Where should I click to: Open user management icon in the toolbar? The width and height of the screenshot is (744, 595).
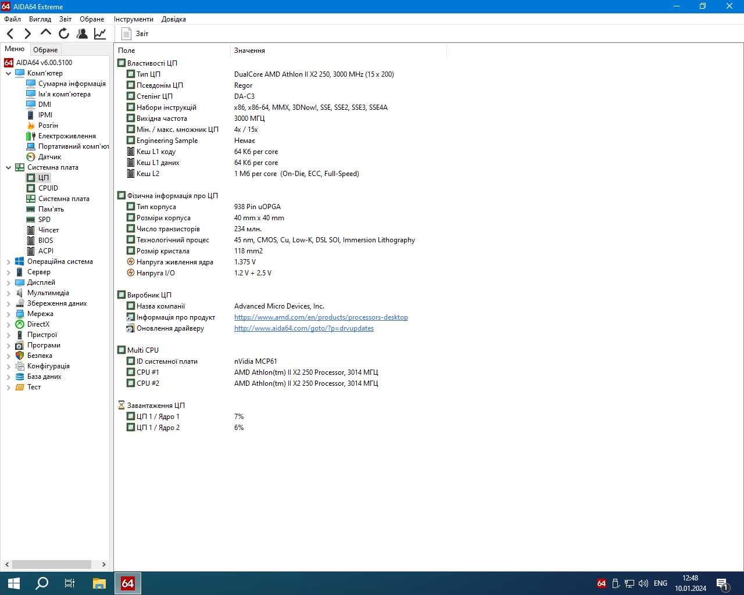click(x=82, y=34)
